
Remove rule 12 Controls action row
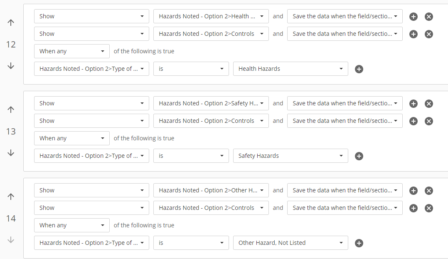click(x=429, y=34)
